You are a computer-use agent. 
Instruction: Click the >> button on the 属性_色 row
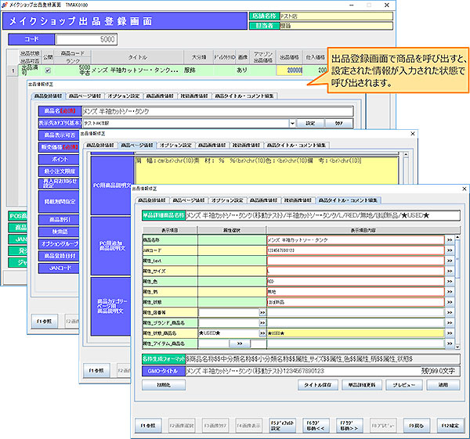pyautogui.click(x=450, y=279)
